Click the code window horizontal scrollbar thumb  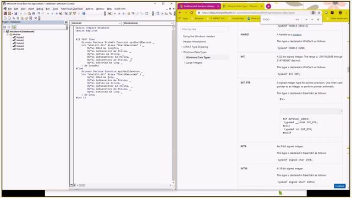[82, 185]
